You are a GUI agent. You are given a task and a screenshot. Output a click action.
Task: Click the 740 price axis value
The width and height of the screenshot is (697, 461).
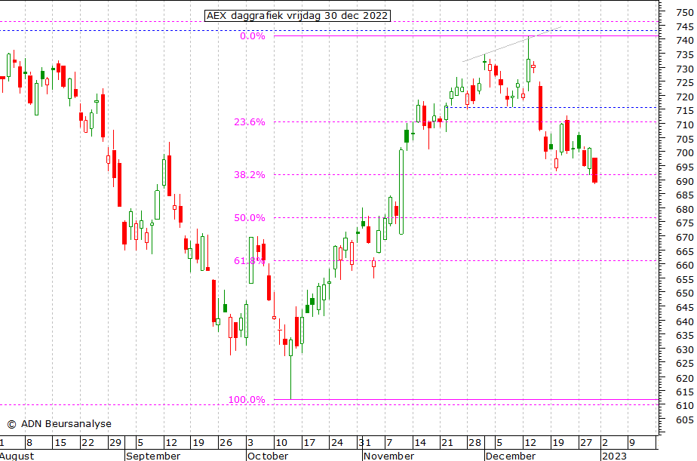coord(685,41)
